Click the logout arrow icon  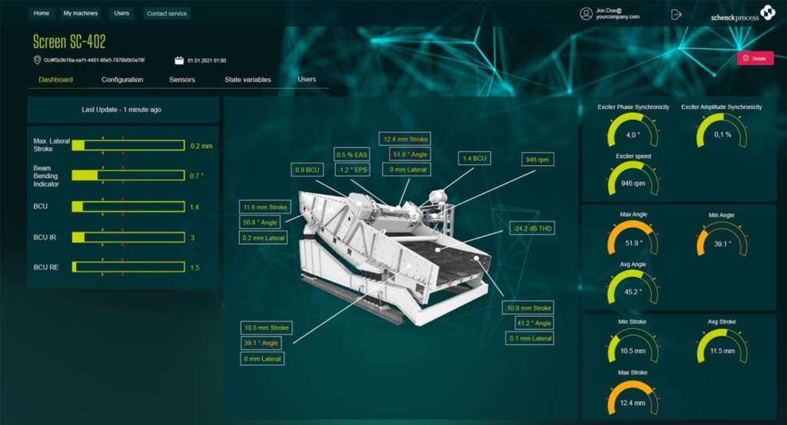(676, 14)
